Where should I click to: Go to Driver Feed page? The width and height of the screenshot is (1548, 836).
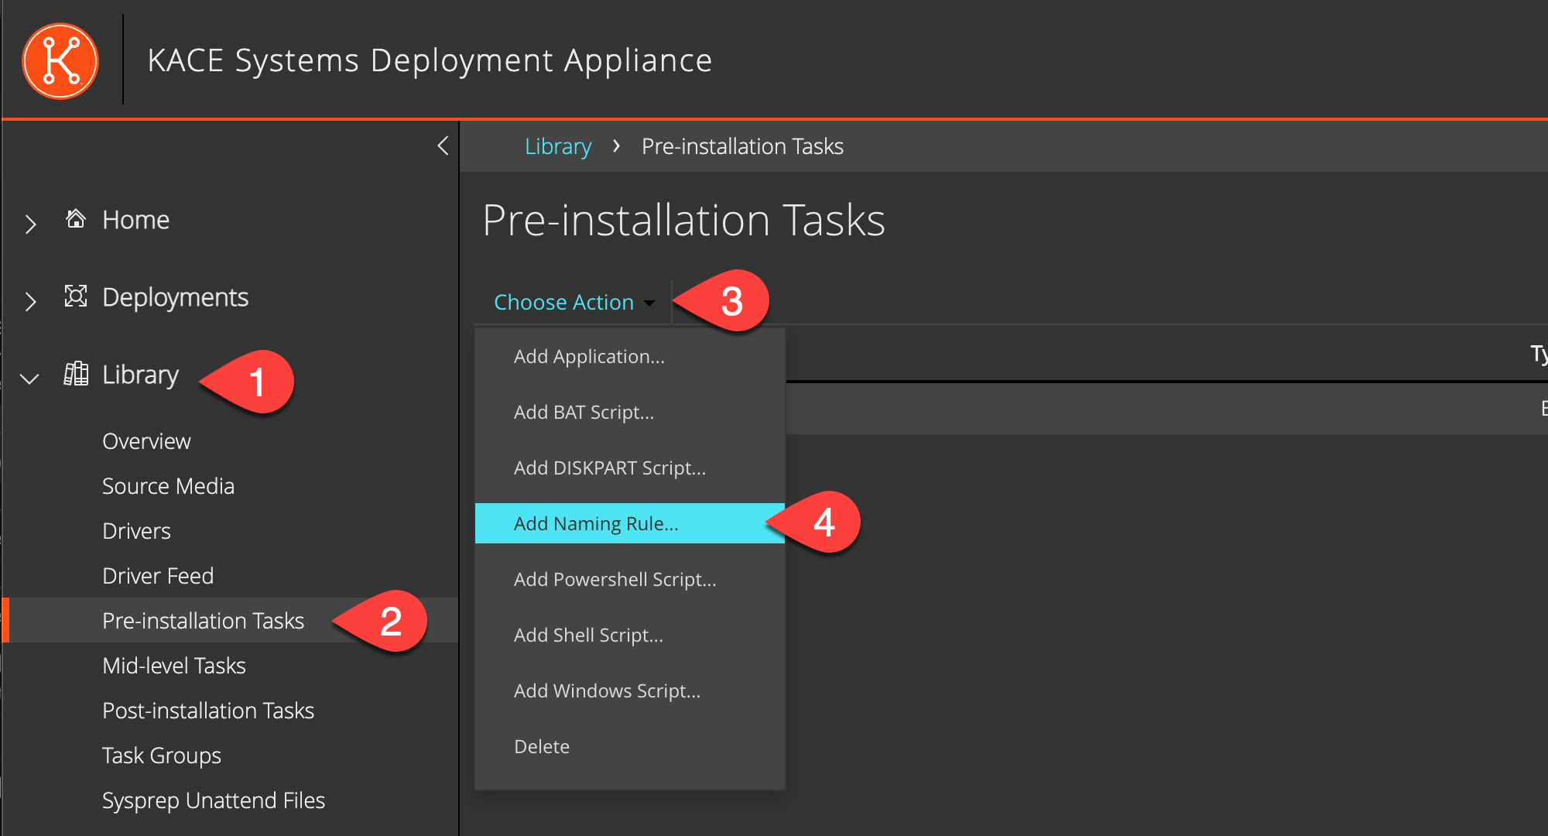pos(158,576)
